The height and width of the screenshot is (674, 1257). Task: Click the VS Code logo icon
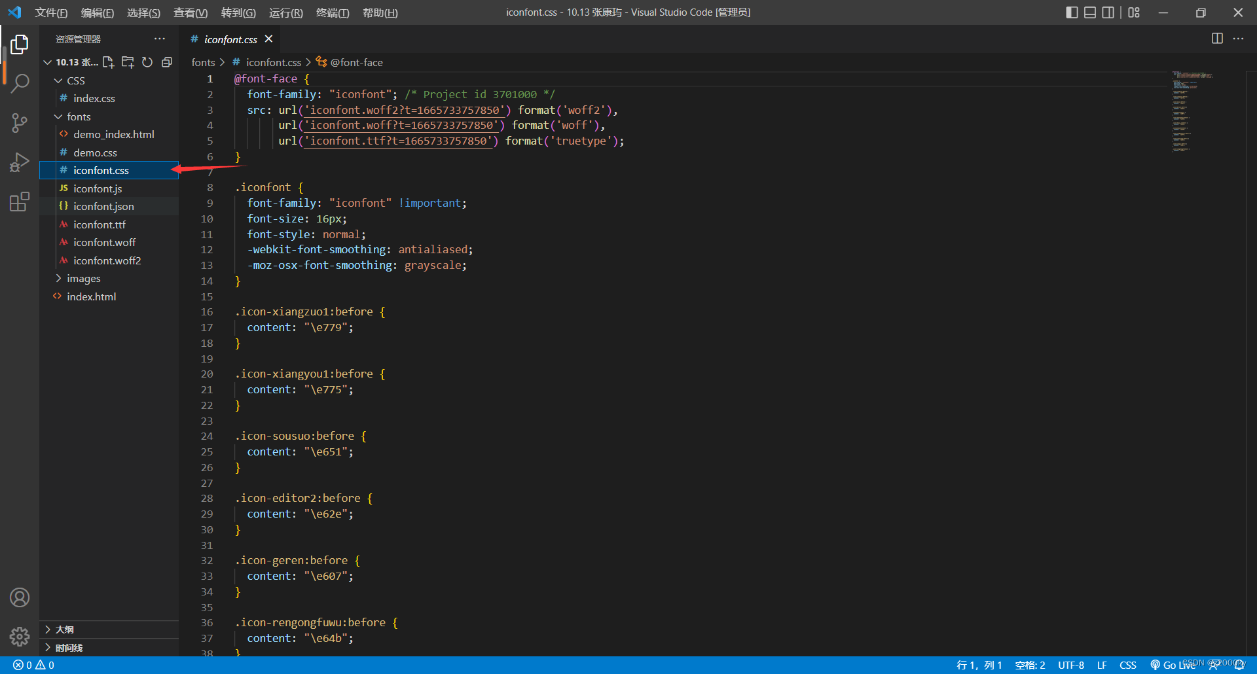14,12
